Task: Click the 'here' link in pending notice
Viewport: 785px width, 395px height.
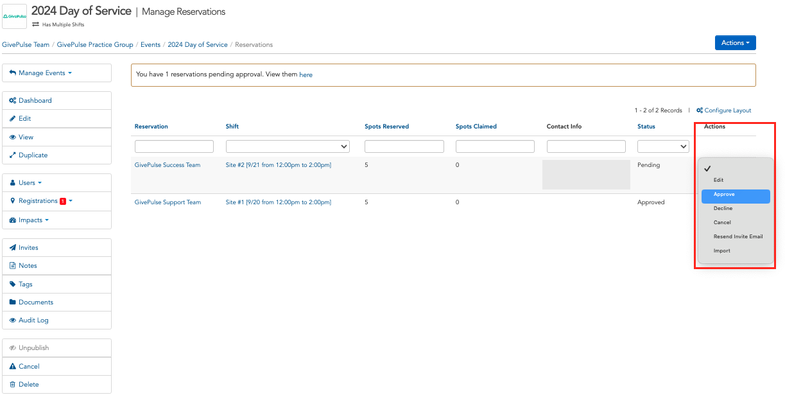Action: click(x=306, y=75)
